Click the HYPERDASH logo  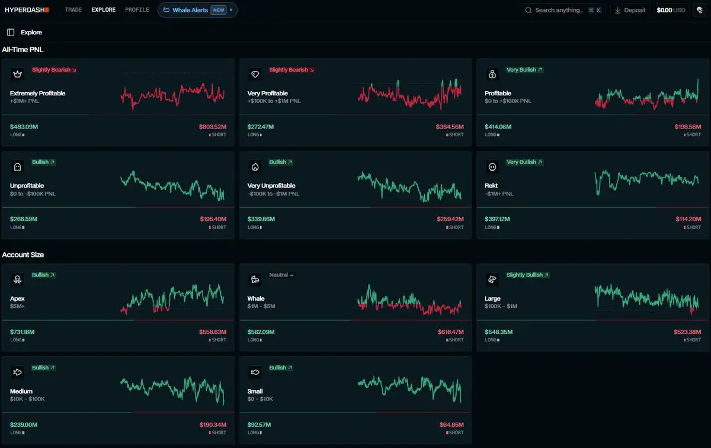tap(27, 10)
